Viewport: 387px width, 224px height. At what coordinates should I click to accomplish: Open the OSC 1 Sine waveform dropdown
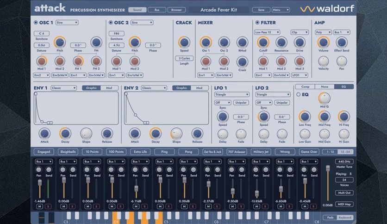(67, 23)
